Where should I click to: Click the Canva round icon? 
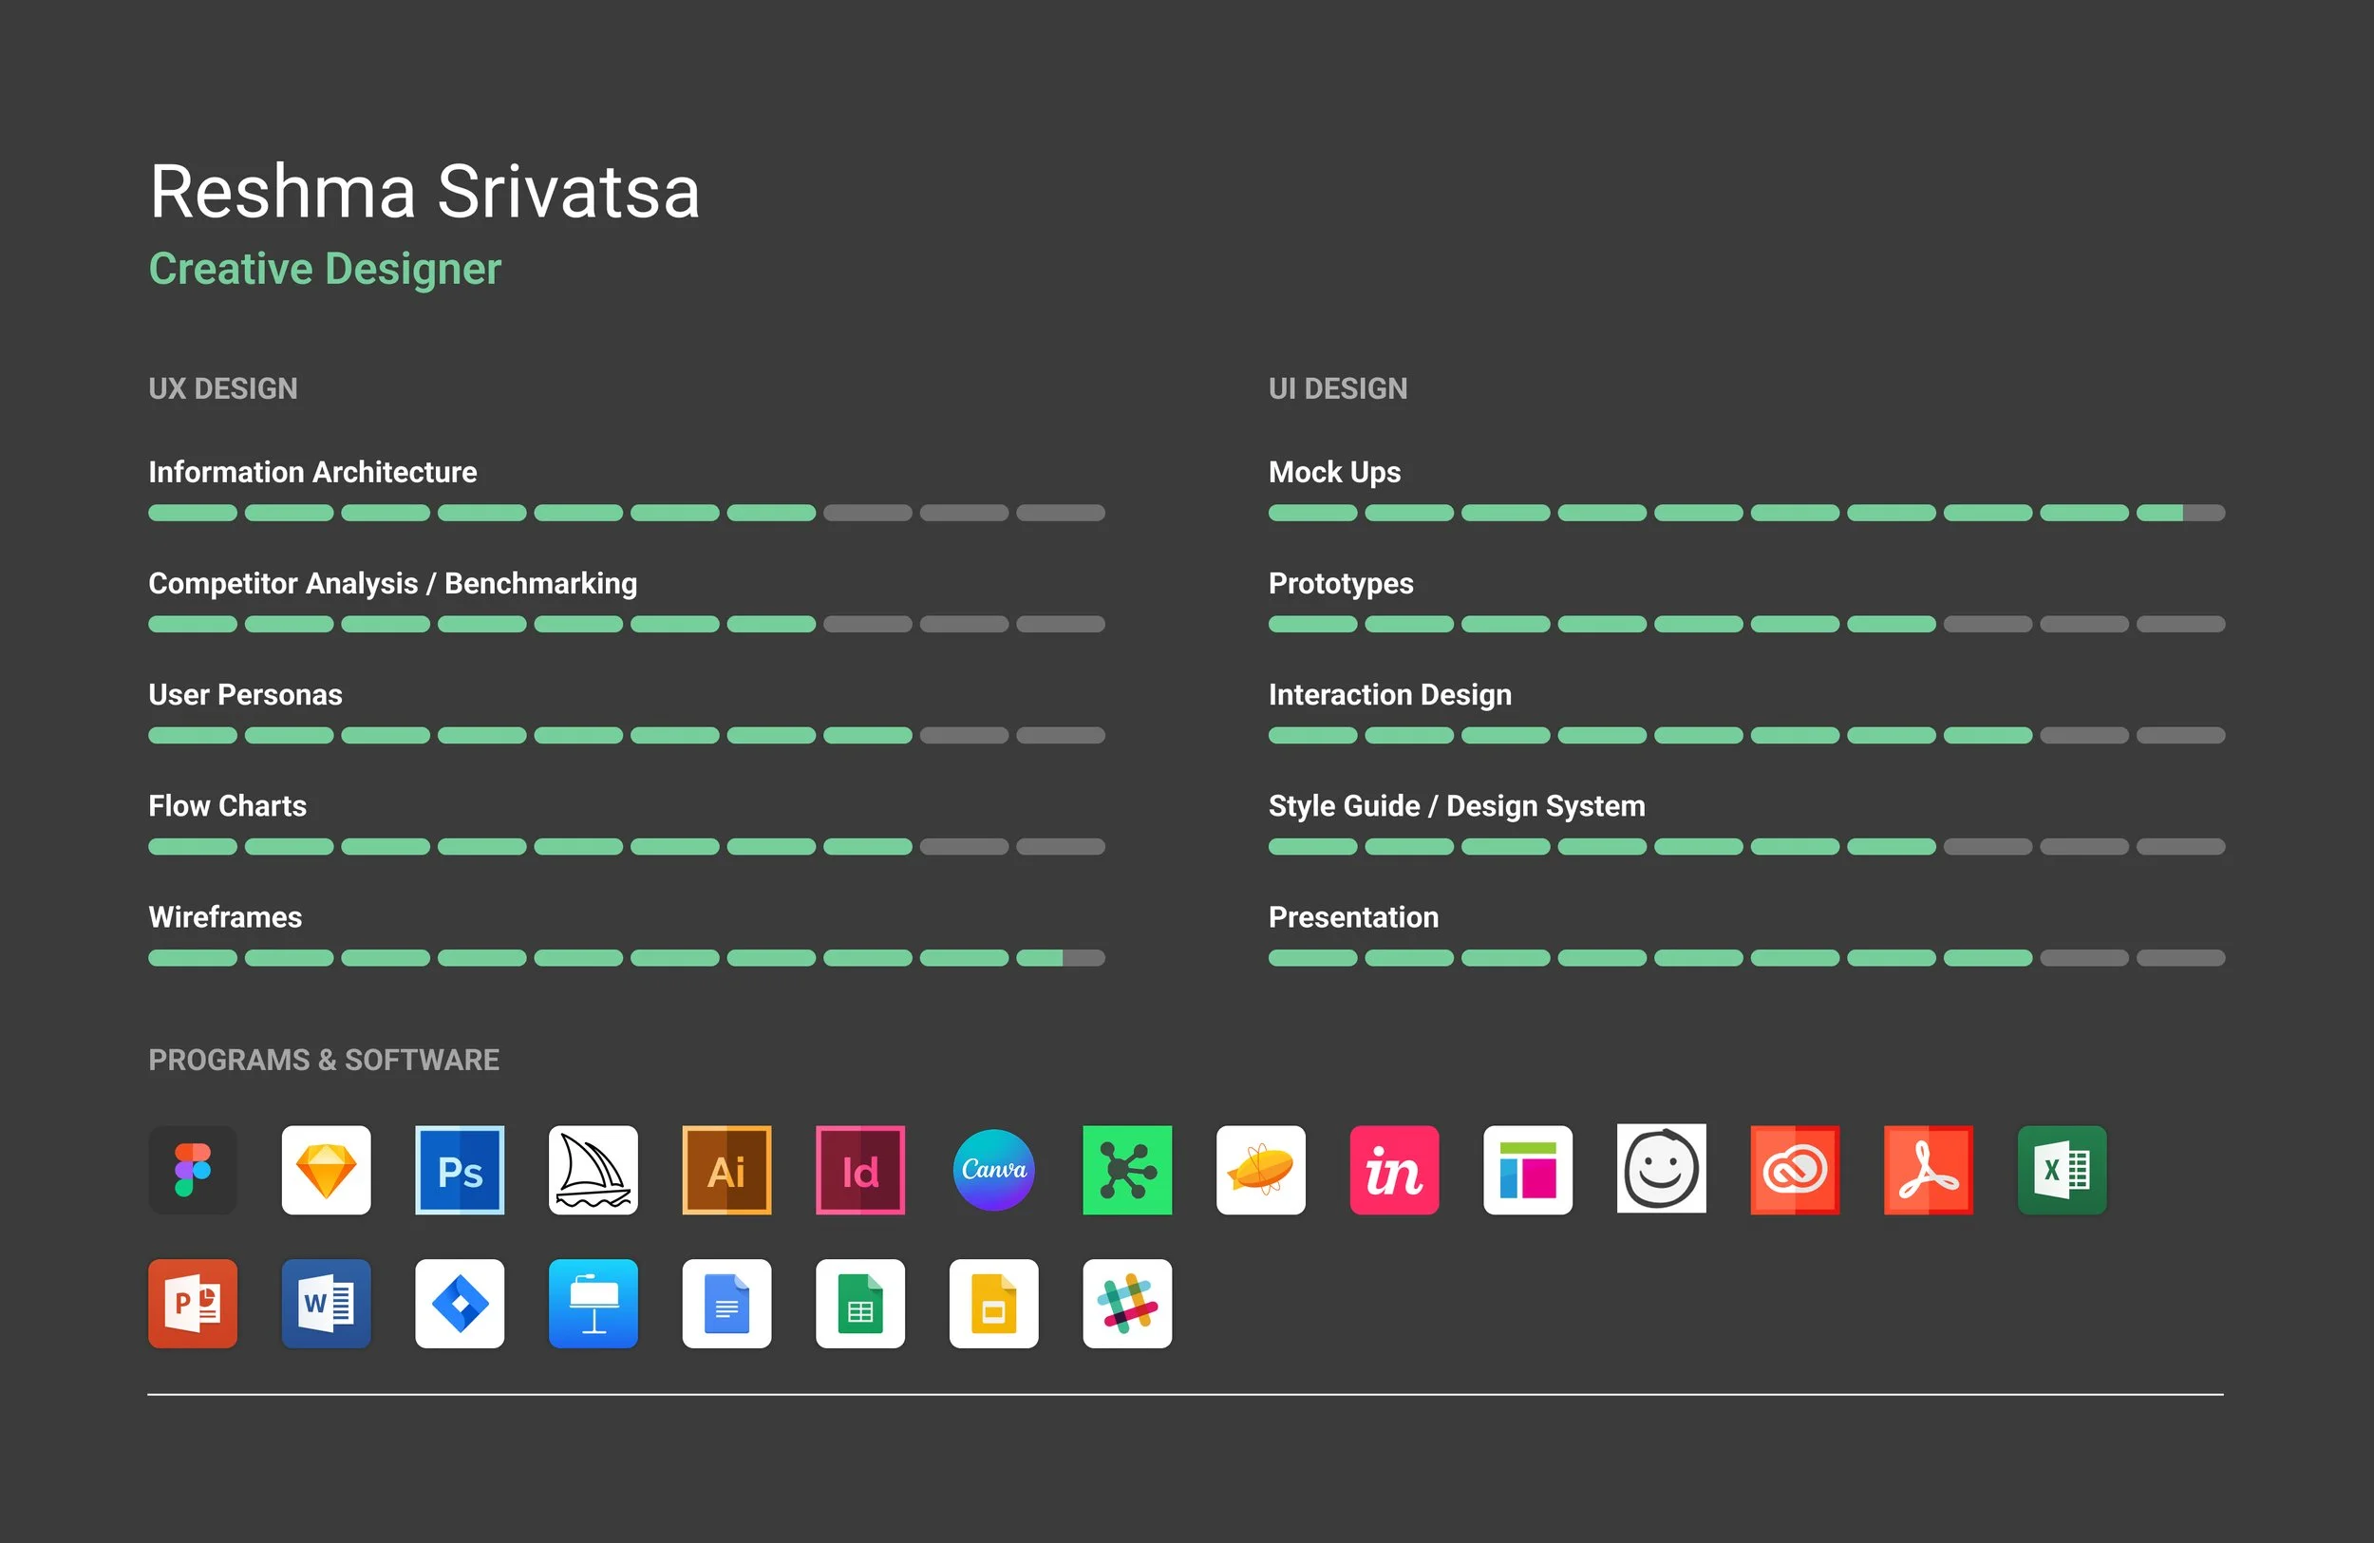pyautogui.click(x=994, y=1170)
